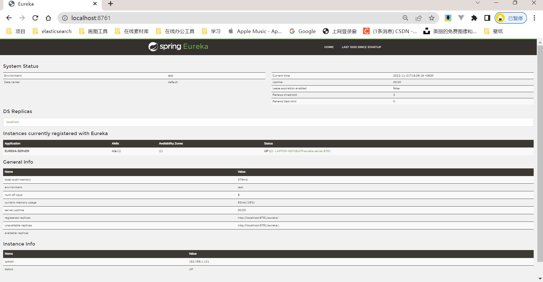Open a new browser tab
This screenshot has height=282, width=543.
click(x=111, y=4)
